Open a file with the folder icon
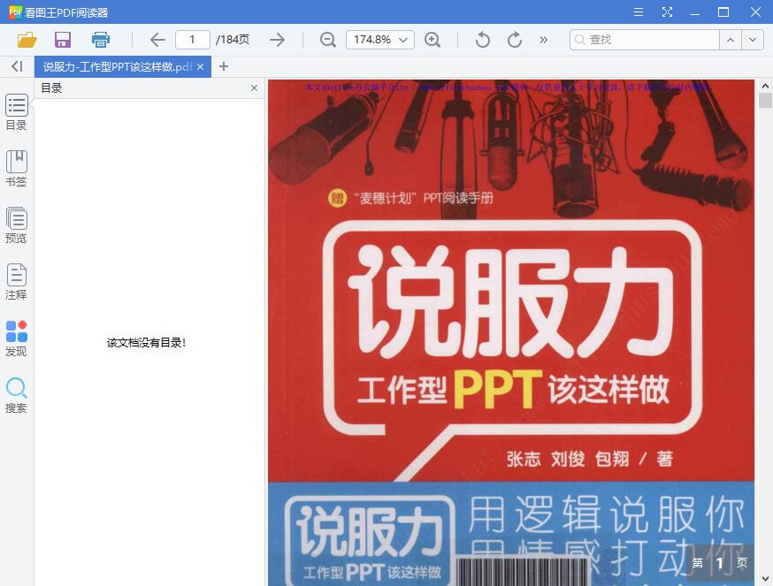Screen dimensions: 773x586 (x=27, y=40)
